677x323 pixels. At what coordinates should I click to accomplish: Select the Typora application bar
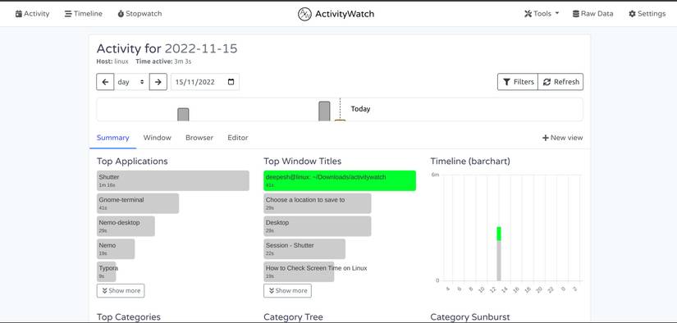(107, 271)
